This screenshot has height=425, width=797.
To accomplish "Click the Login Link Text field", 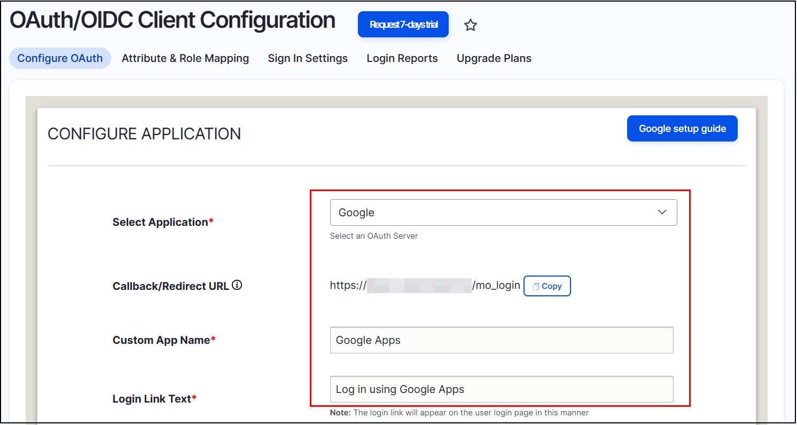I will click(x=501, y=389).
